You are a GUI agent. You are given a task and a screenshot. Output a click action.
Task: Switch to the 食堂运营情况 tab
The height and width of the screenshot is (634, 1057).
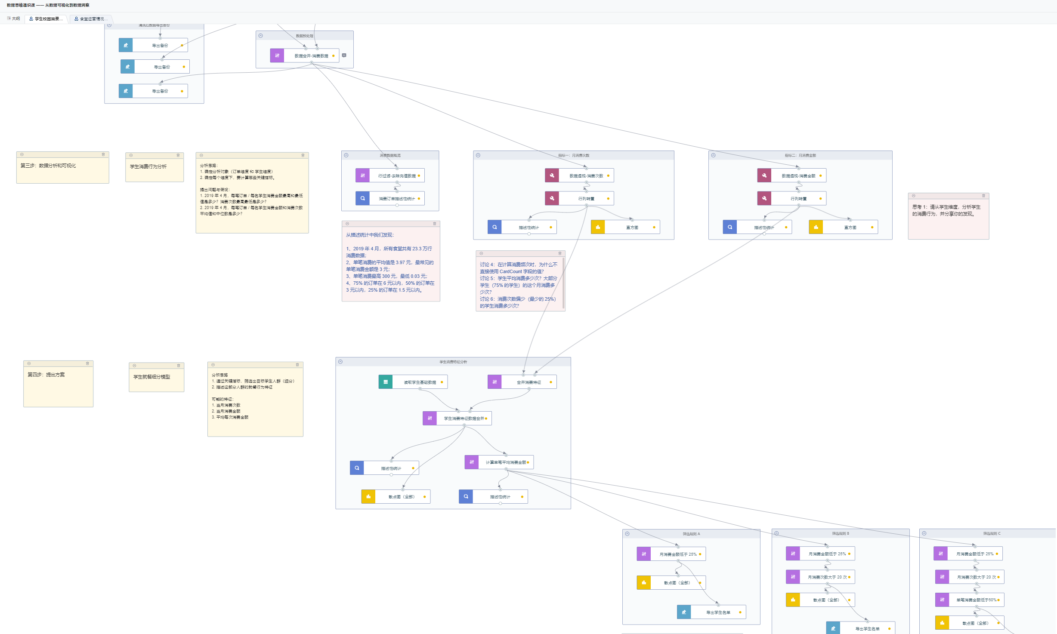[91, 18]
